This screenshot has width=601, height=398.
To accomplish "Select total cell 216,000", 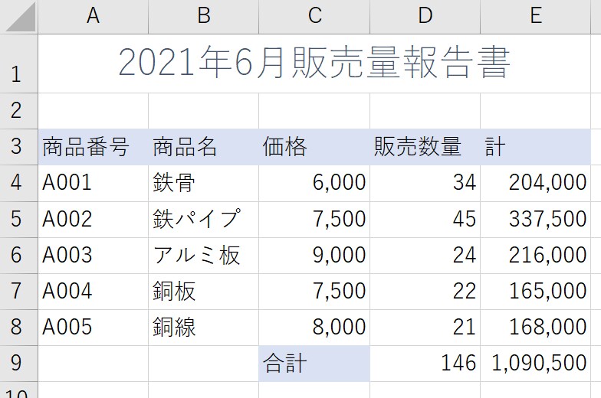I will point(535,256).
